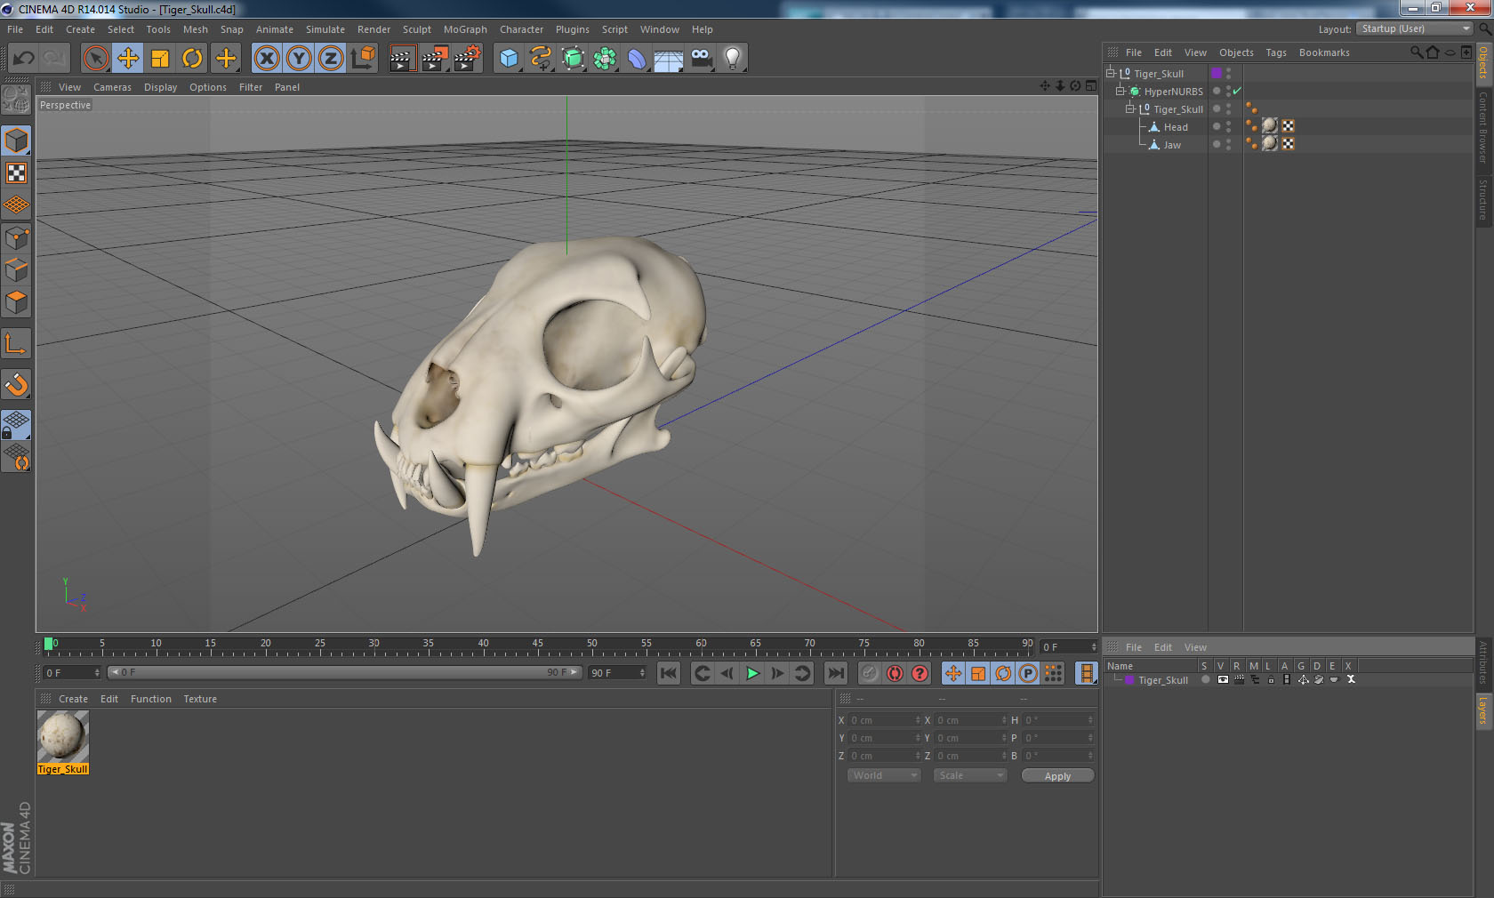Open Render Settings icon
This screenshot has height=898, width=1494.
[x=468, y=59]
